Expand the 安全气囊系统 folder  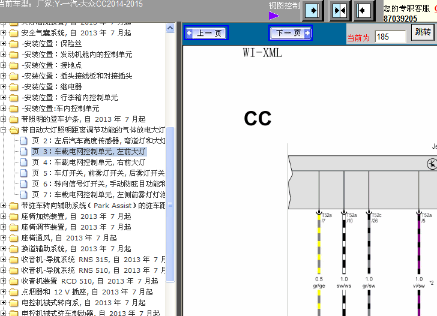(x=3, y=33)
